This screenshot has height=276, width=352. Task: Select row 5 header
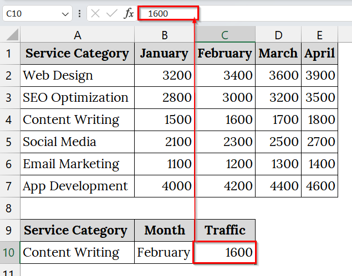(10, 142)
